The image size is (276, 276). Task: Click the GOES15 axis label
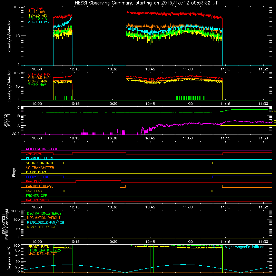(7, 120)
